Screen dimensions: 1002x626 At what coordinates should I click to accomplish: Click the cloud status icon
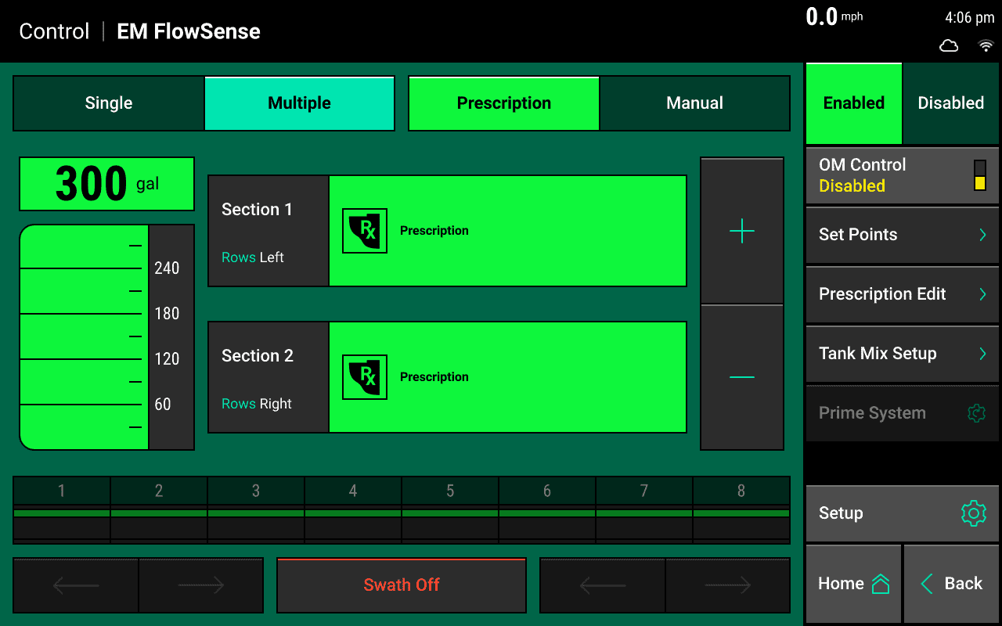tap(949, 46)
